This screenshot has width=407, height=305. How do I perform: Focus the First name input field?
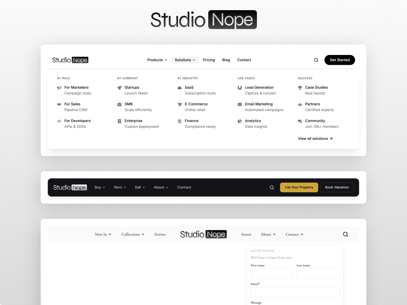tap(272, 274)
